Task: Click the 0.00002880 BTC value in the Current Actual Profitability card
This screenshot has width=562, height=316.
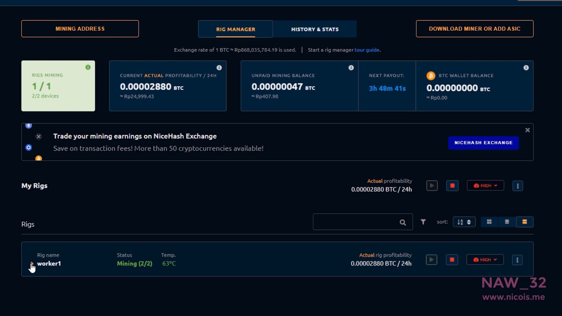Action: [151, 87]
